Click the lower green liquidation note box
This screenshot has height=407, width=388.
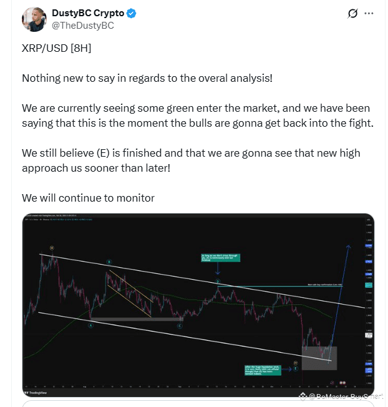point(263,370)
